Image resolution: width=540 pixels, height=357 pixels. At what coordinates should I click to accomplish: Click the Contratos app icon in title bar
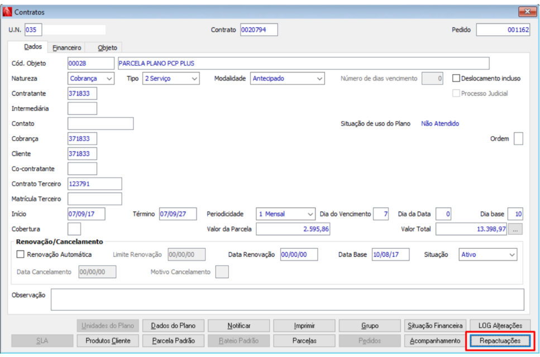pyautogui.click(x=7, y=12)
